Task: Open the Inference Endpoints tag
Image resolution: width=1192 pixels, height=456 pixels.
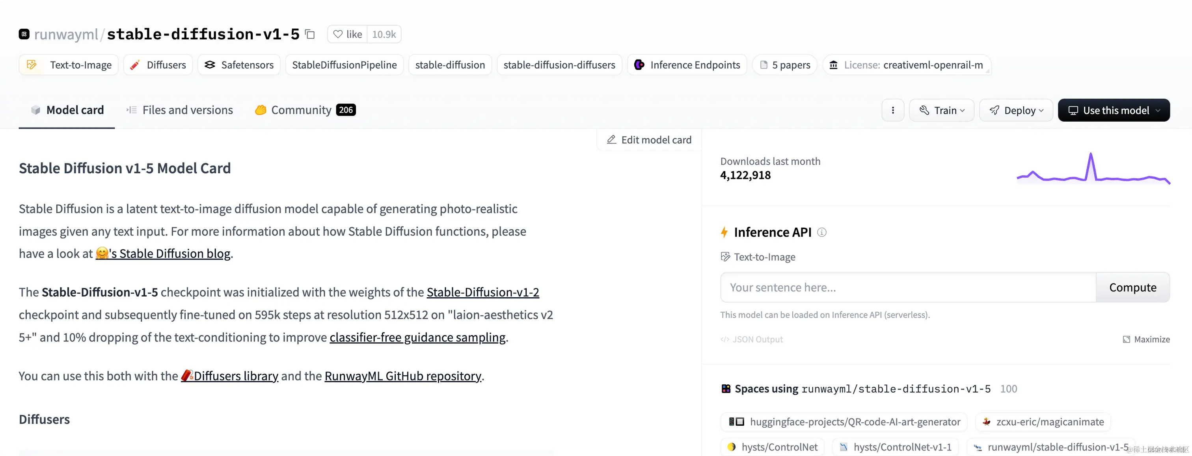Action: [x=687, y=65]
